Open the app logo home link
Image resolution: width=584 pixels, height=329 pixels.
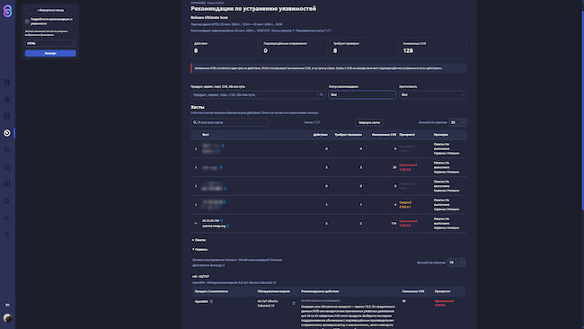point(7,11)
